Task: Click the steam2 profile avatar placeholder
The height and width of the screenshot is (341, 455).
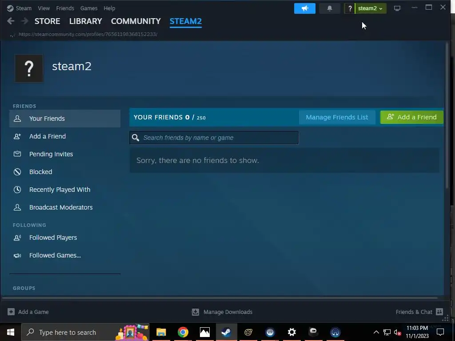Action: (29, 68)
